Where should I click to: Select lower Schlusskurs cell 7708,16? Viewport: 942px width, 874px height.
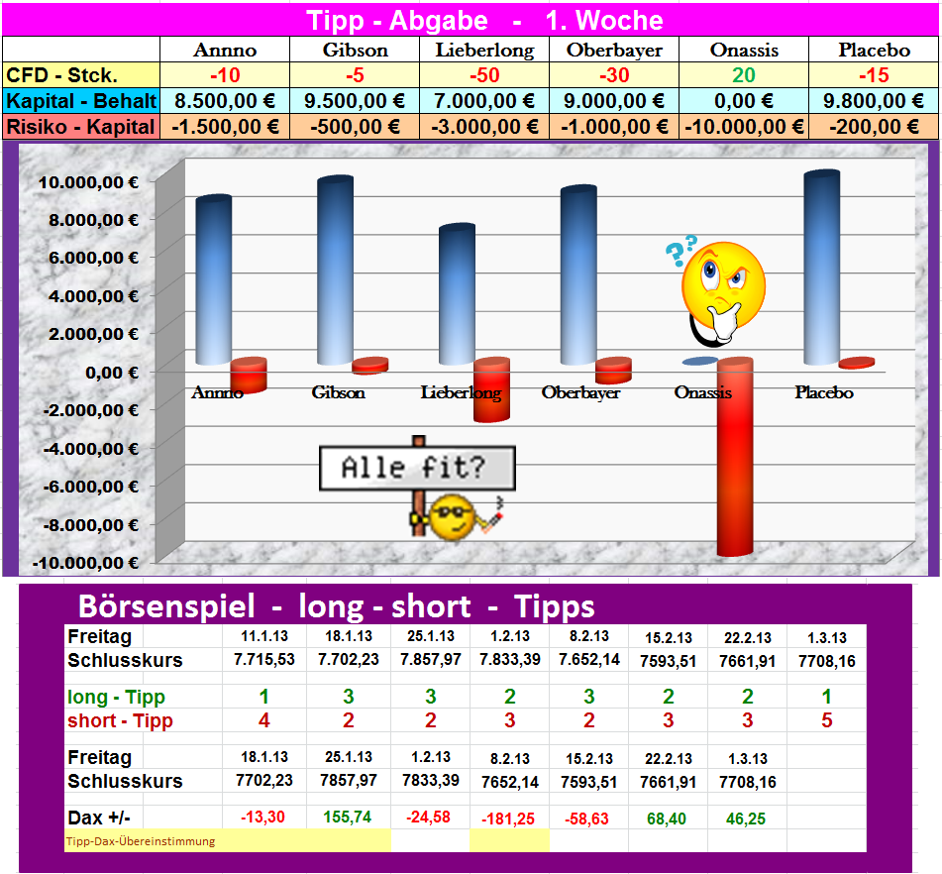pyautogui.click(x=747, y=782)
